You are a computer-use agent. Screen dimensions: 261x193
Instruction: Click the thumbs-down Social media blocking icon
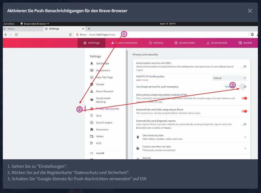92,100
